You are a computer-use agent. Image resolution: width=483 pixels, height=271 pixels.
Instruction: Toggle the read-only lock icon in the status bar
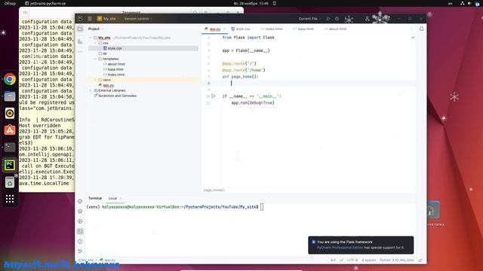[420, 260]
